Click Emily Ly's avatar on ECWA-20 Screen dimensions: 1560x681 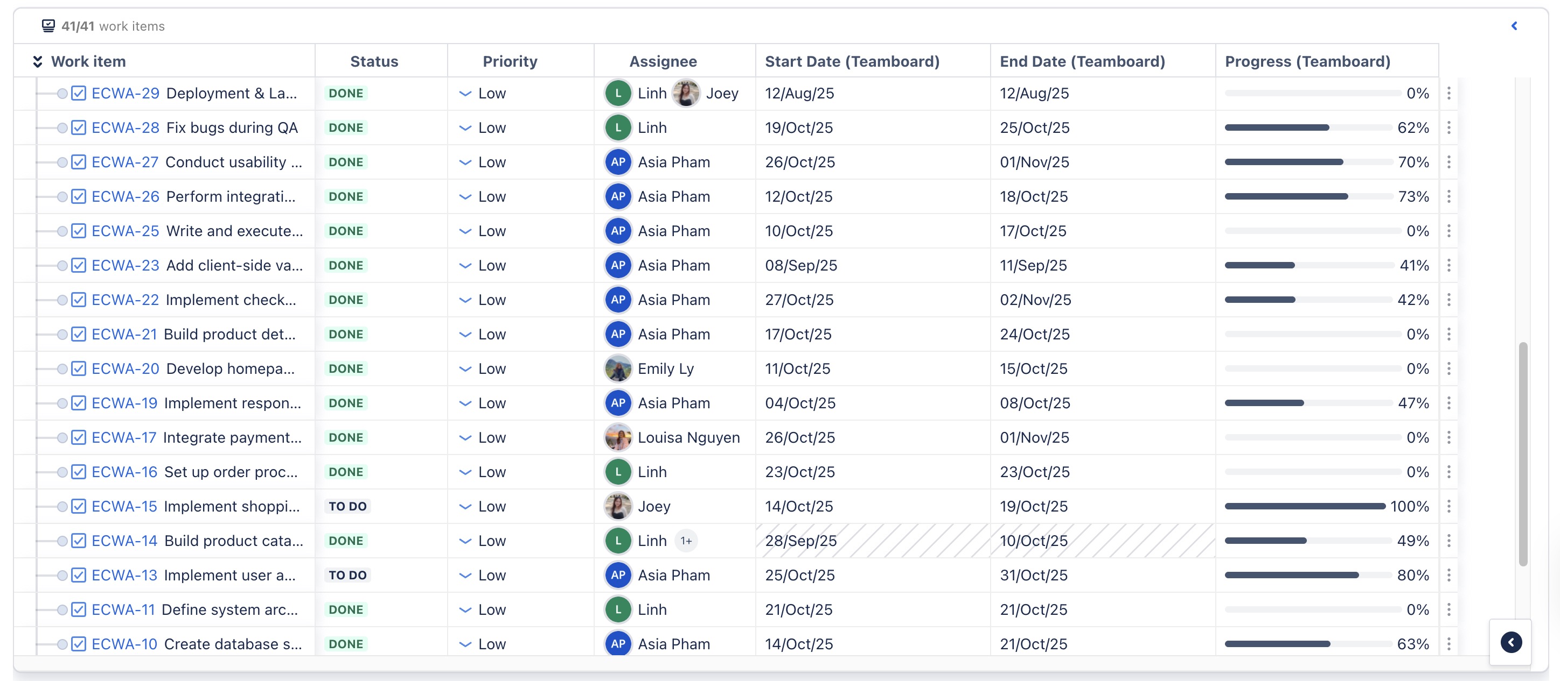[618, 369]
